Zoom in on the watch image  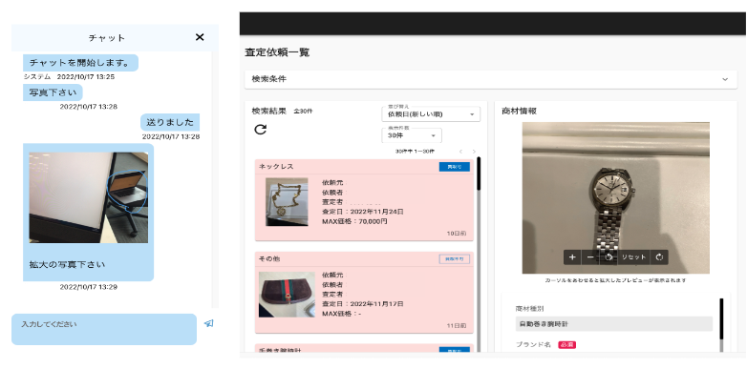572,257
